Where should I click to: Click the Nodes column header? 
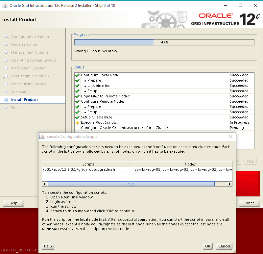(x=183, y=164)
